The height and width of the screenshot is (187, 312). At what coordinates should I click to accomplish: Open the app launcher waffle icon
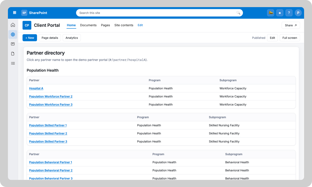15,13
